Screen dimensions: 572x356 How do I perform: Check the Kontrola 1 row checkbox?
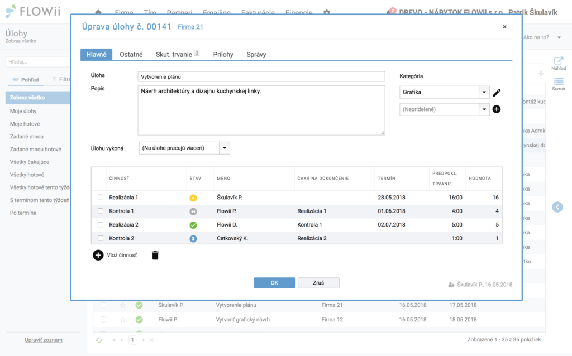click(x=101, y=210)
